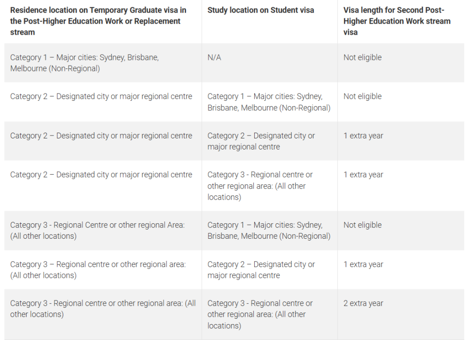This screenshot has width=466, height=340.
Task: Click "Not eligible" in the Category 3 residence row
Action: click(362, 225)
